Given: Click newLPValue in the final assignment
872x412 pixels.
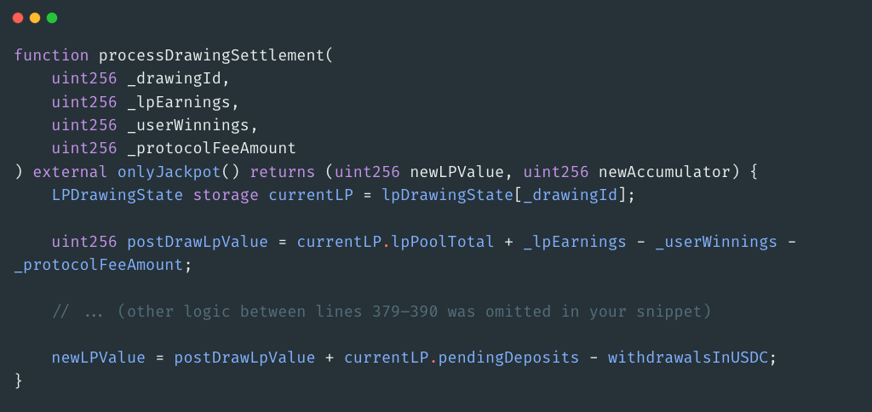Looking at the screenshot, I should (98, 358).
